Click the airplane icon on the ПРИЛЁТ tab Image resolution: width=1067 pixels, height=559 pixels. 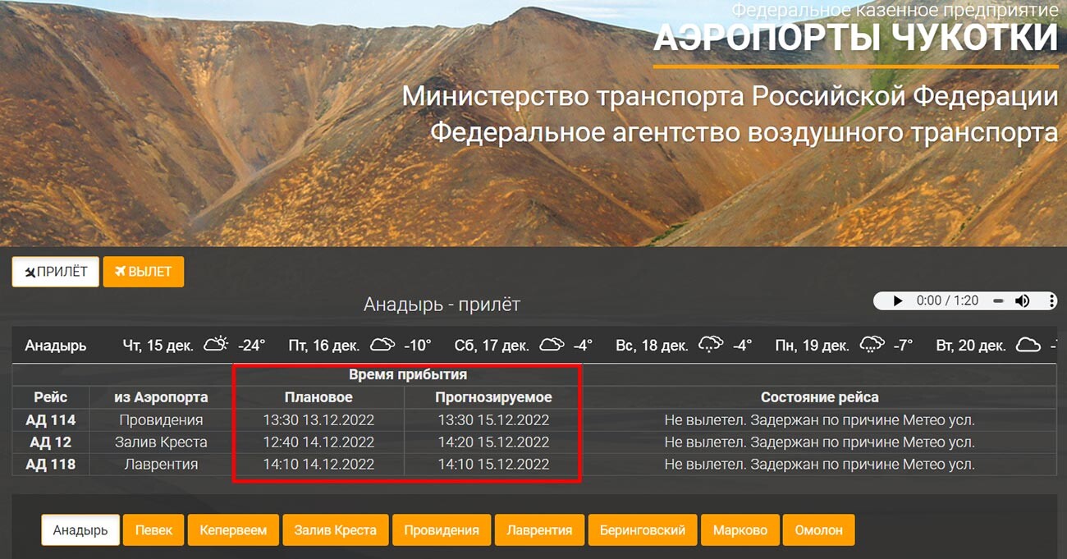(x=30, y=271)
